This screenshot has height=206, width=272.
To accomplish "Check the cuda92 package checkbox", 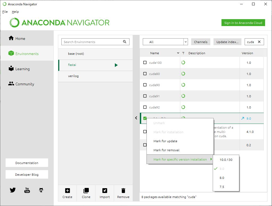I will point(145,107).
